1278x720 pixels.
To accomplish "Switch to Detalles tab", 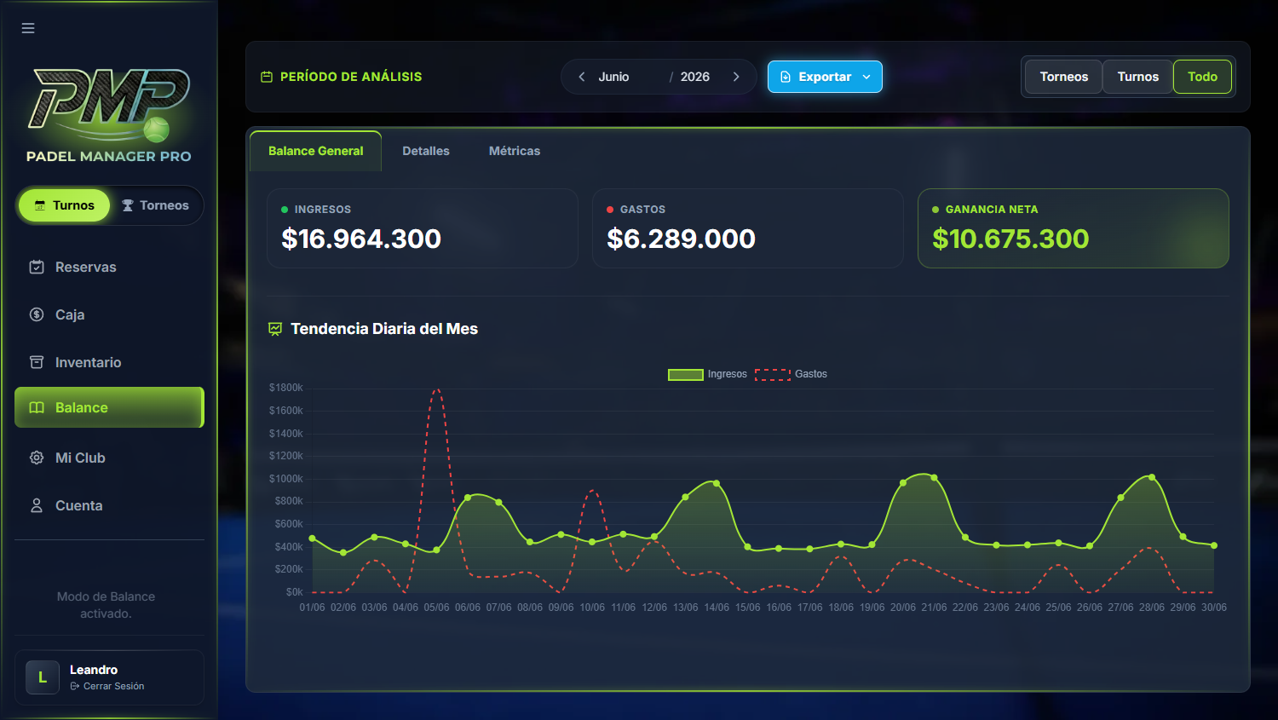I will tap(426, 151).
